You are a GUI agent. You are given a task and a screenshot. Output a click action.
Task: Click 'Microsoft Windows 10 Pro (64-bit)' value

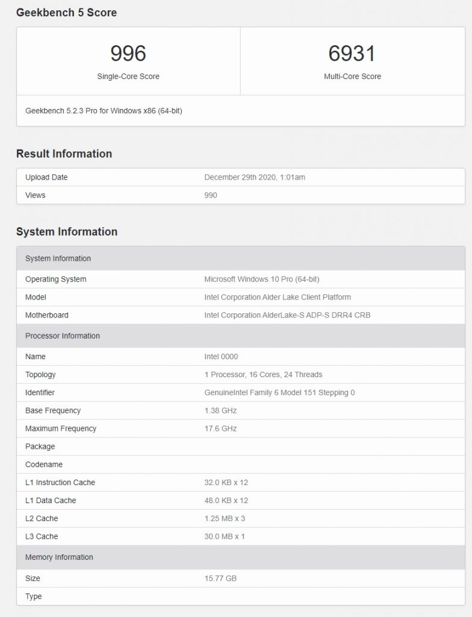point(262,280)
